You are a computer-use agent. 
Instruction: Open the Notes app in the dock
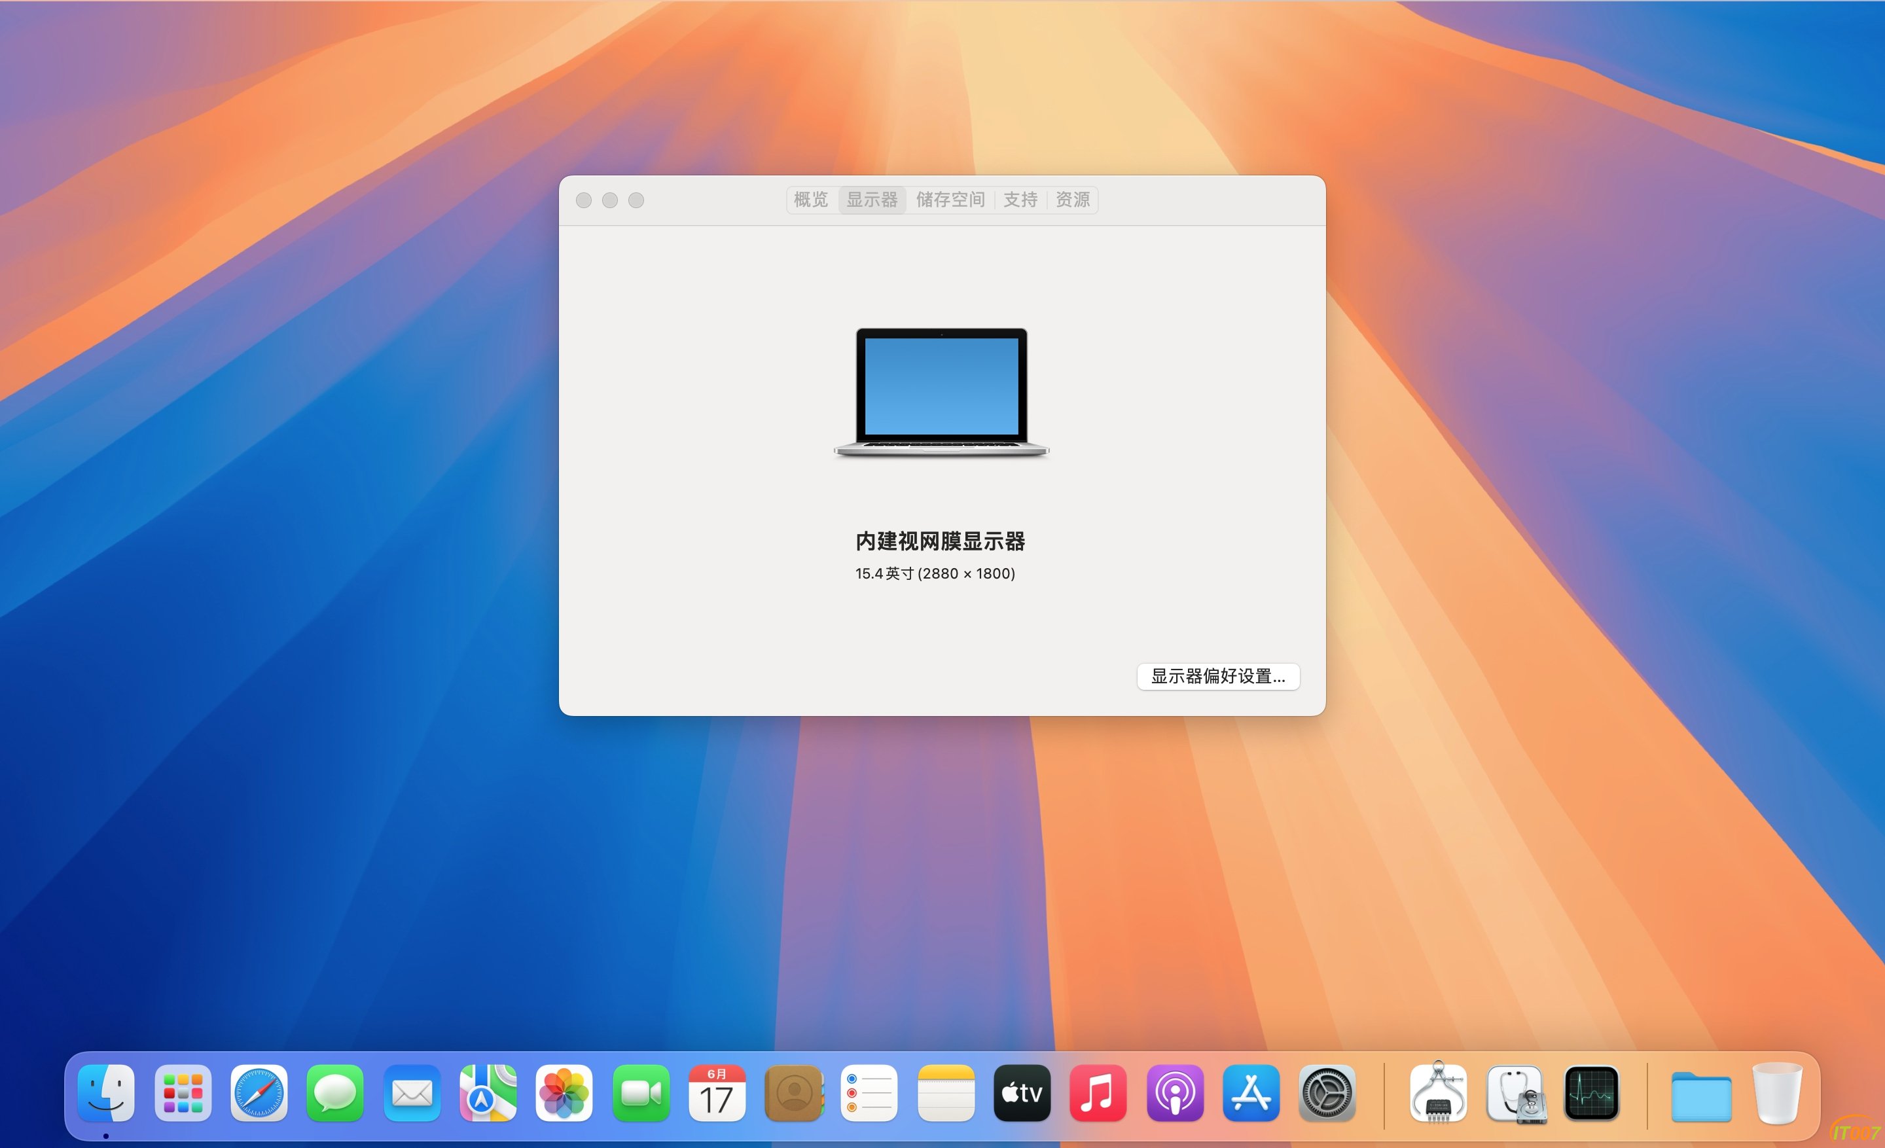(946, 1093)
